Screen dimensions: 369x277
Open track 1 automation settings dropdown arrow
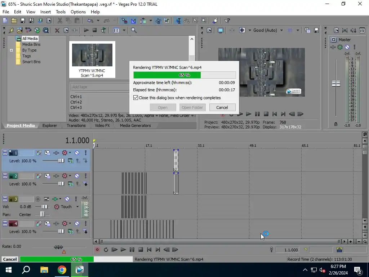pyautogui.click(x=70, y=153)
